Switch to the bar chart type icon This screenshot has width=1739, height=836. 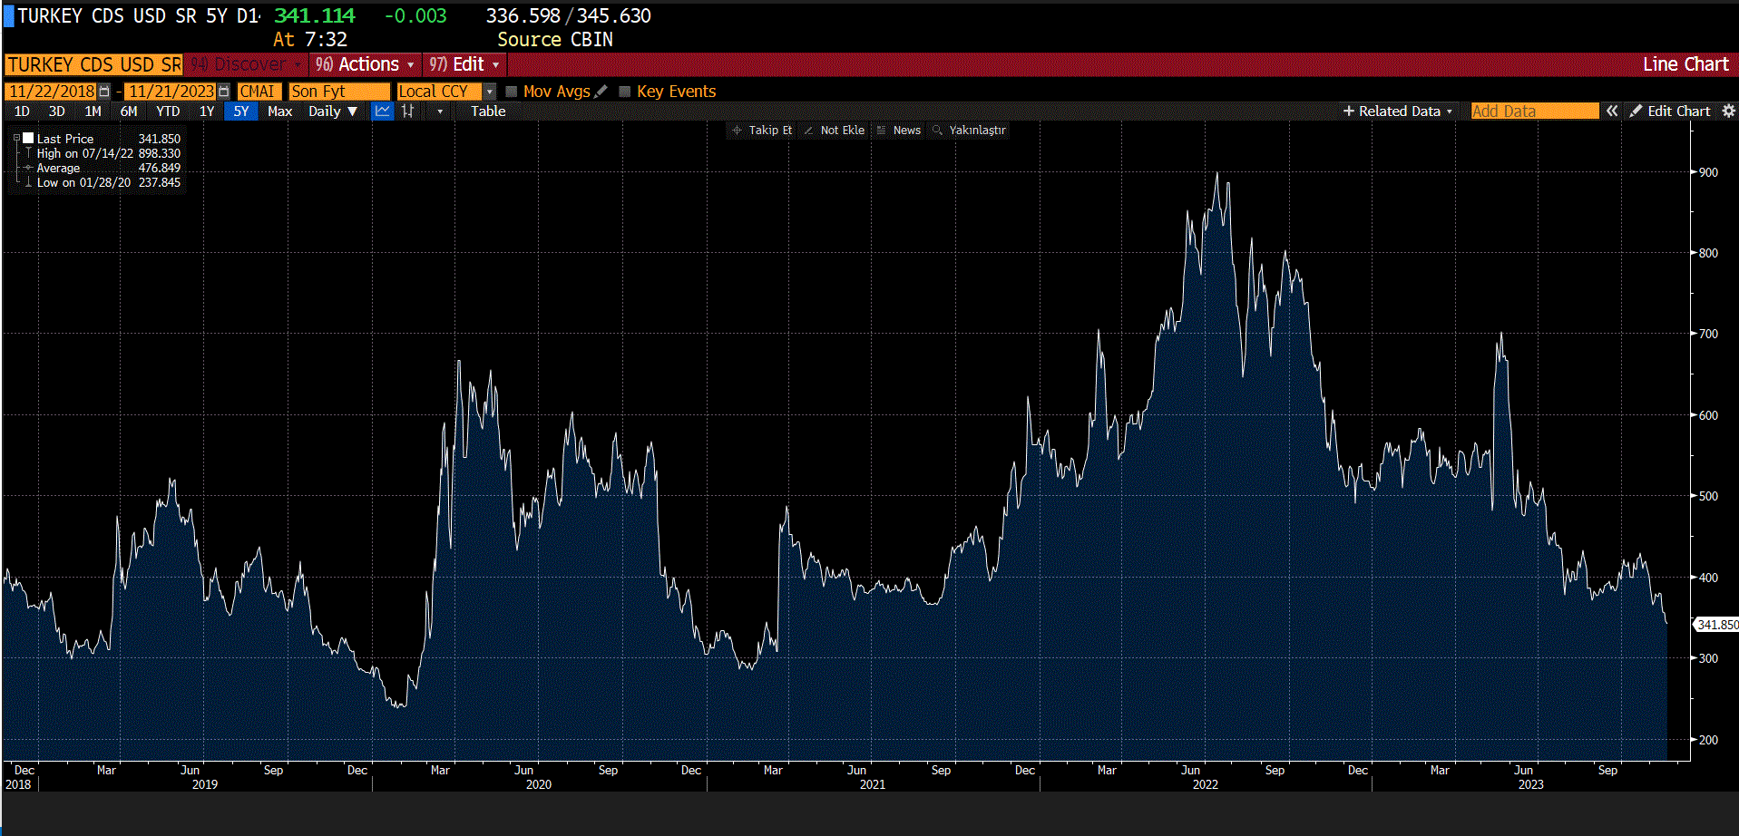point(408,112)
